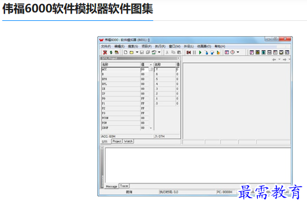Click the step into debug icon
The image size is (307, 210).
[x=206, y=53]
